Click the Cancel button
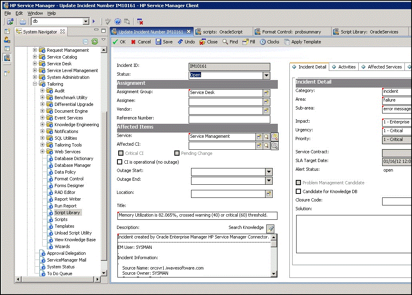 pyautogui.click(x=141, y=42)
